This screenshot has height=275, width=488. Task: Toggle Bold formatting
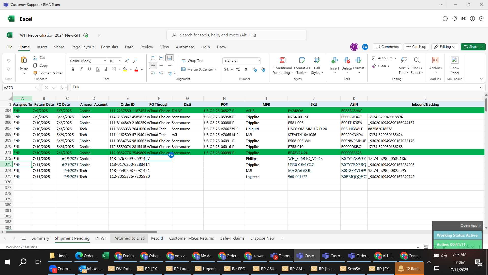(73, 69)
